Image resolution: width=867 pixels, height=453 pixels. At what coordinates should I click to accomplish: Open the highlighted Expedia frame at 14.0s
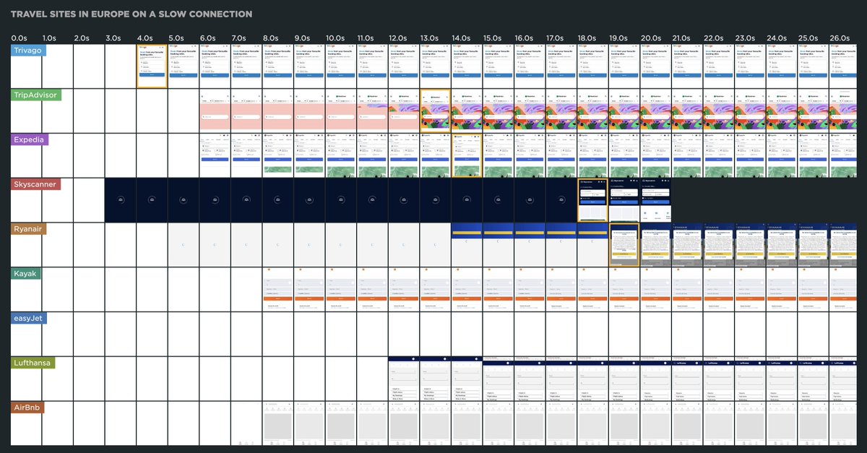(x=467, y=155)
